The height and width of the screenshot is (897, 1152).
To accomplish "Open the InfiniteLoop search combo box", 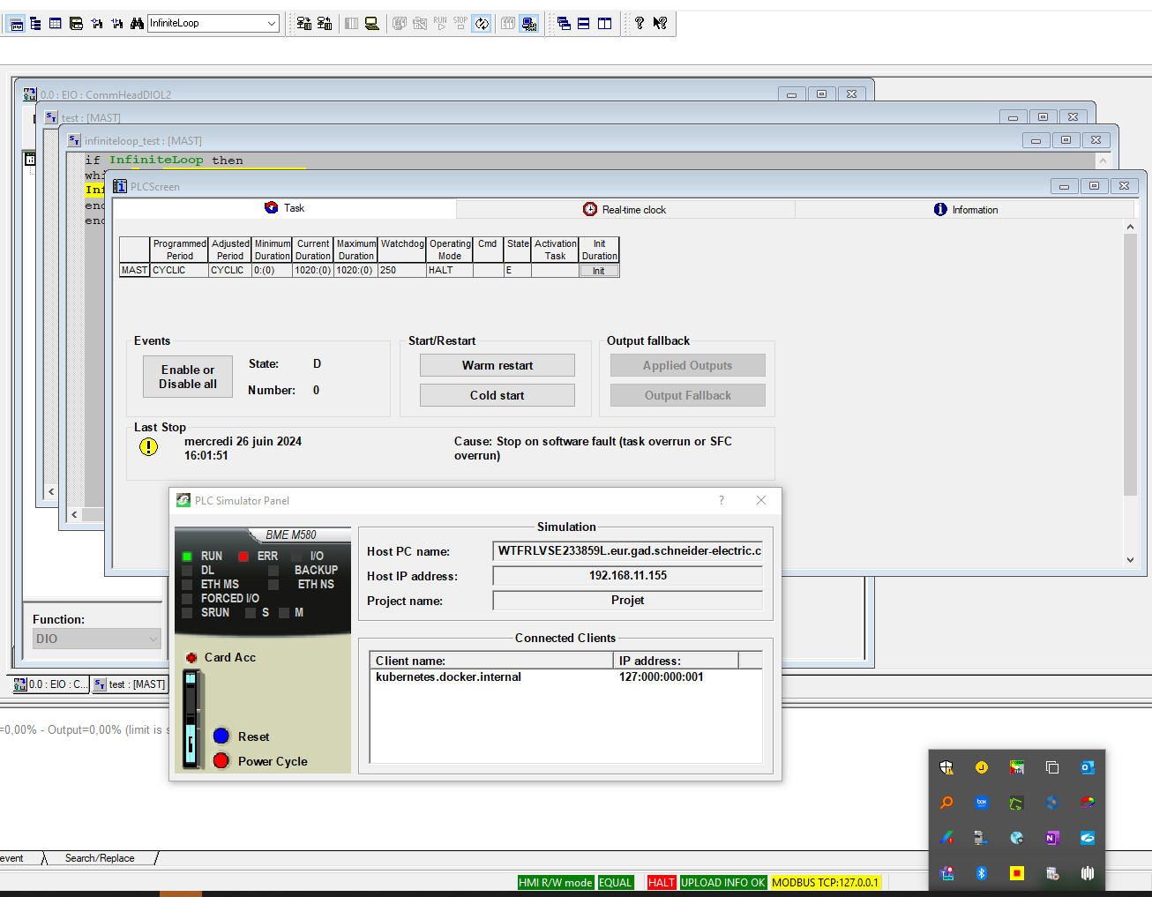I will pyautogui.click(x=213, y=23).
